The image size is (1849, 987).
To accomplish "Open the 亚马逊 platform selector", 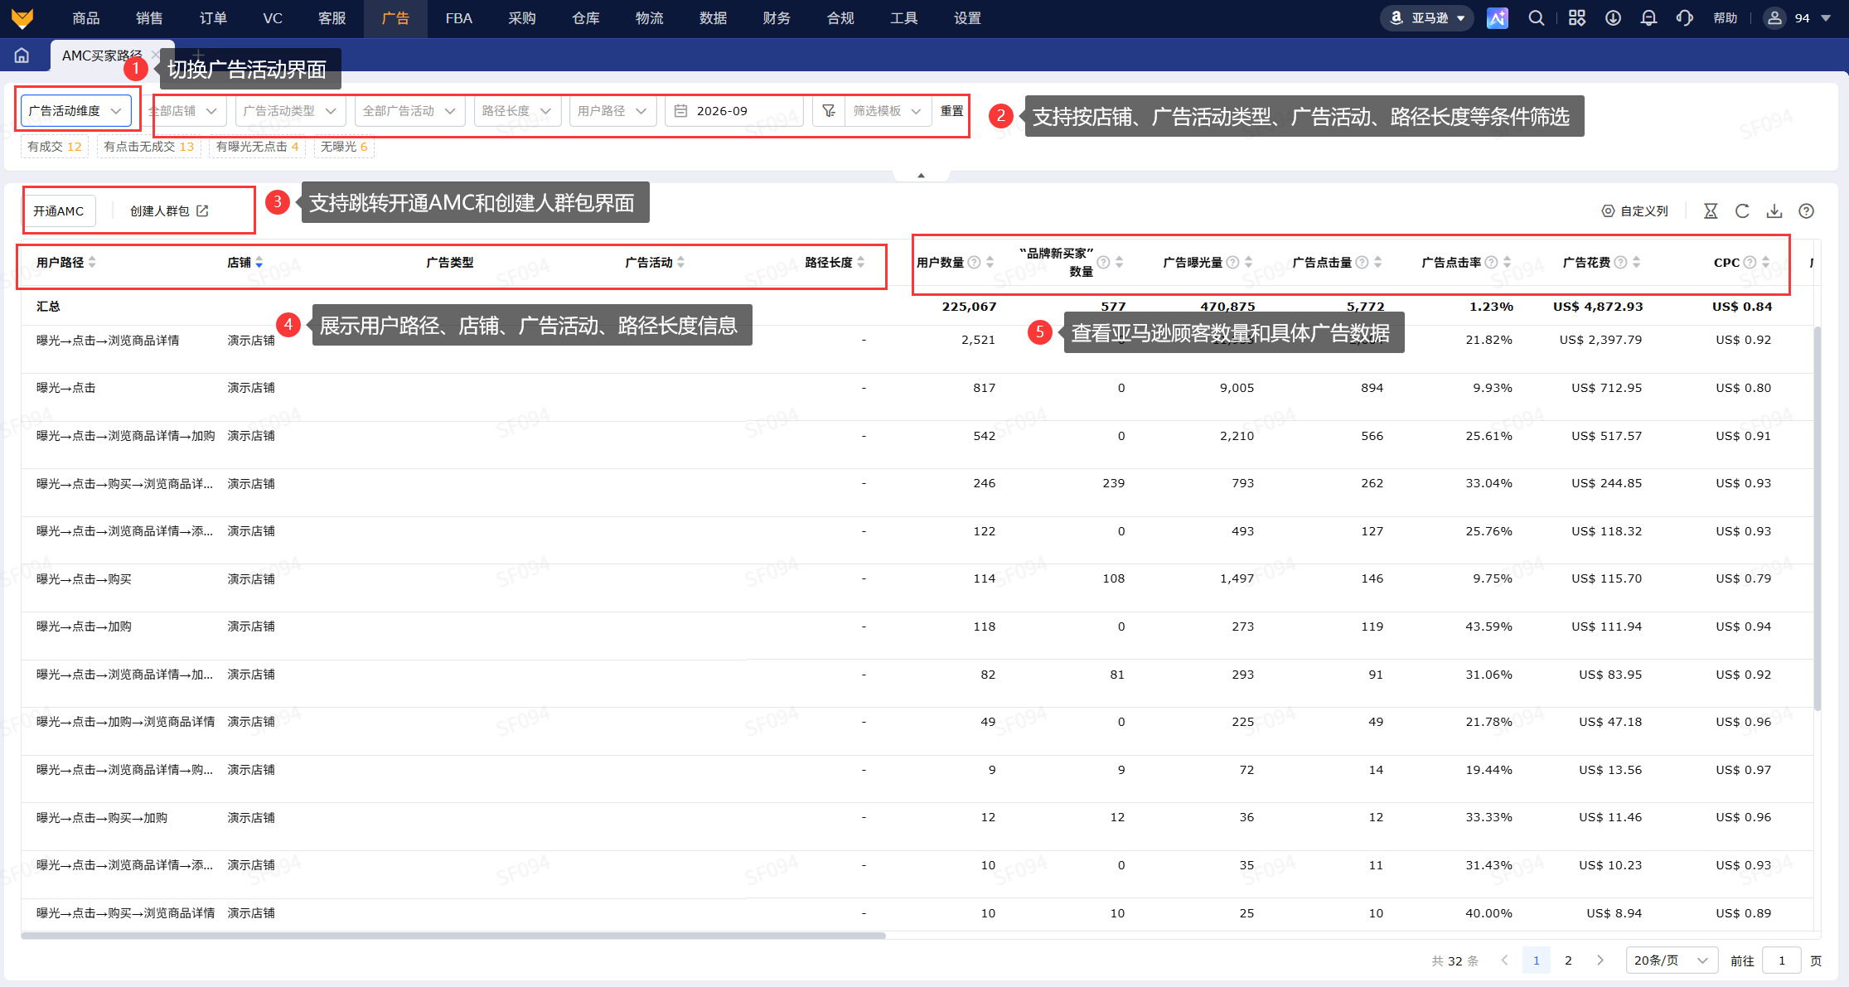I will [x=1427, y=18].
